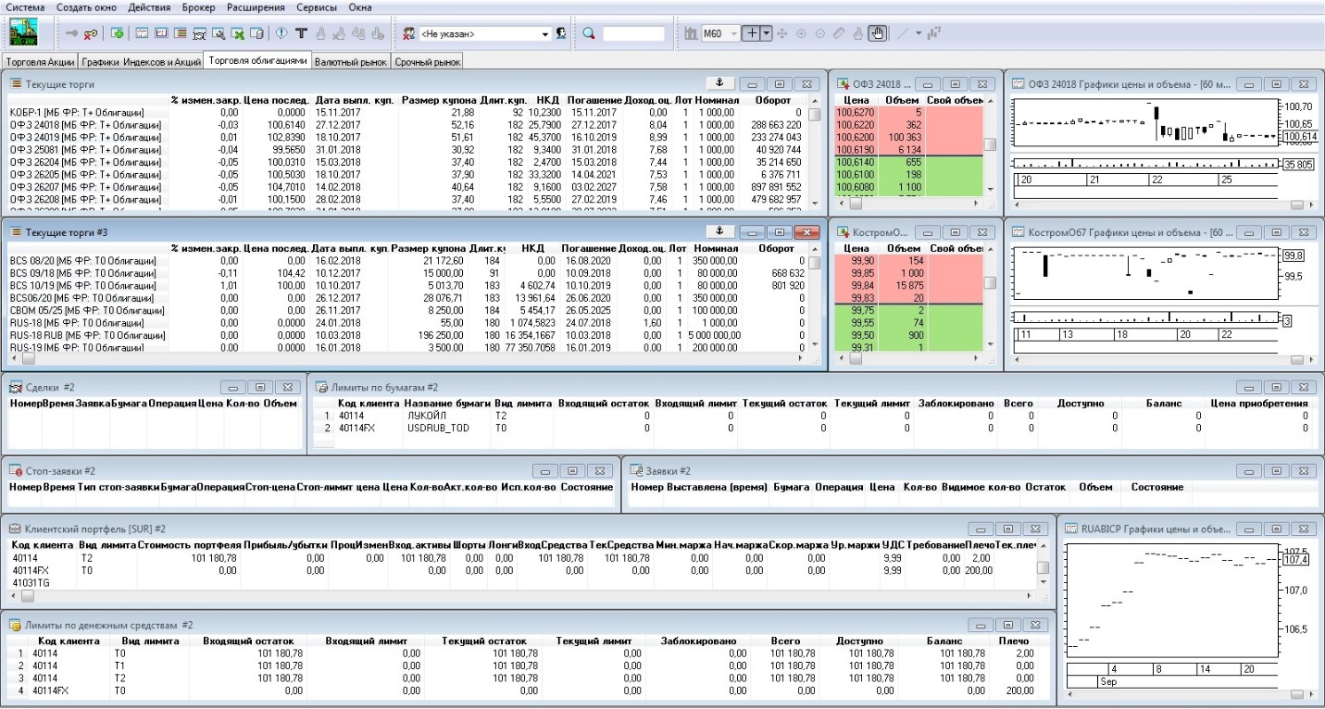Expand the line tool options arrow
Screen dimensions: 1325x709
click(919, 33)
